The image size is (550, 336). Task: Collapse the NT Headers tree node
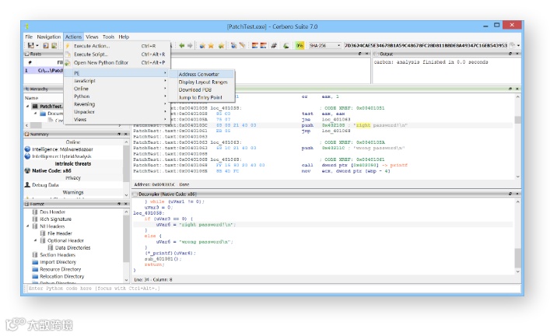click(x=29, y=226)
